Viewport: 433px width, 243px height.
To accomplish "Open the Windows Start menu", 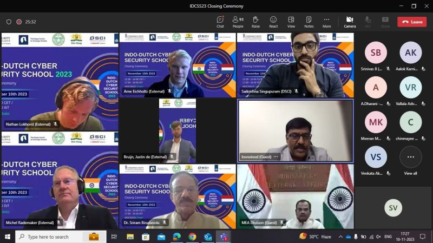I will pos(8,237).
